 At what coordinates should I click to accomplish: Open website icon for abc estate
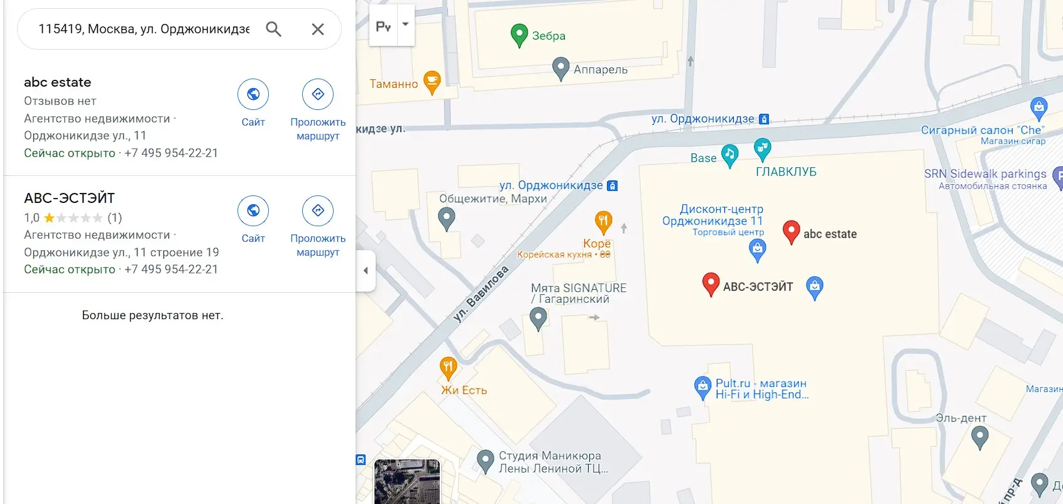click(x=253, y=94)
